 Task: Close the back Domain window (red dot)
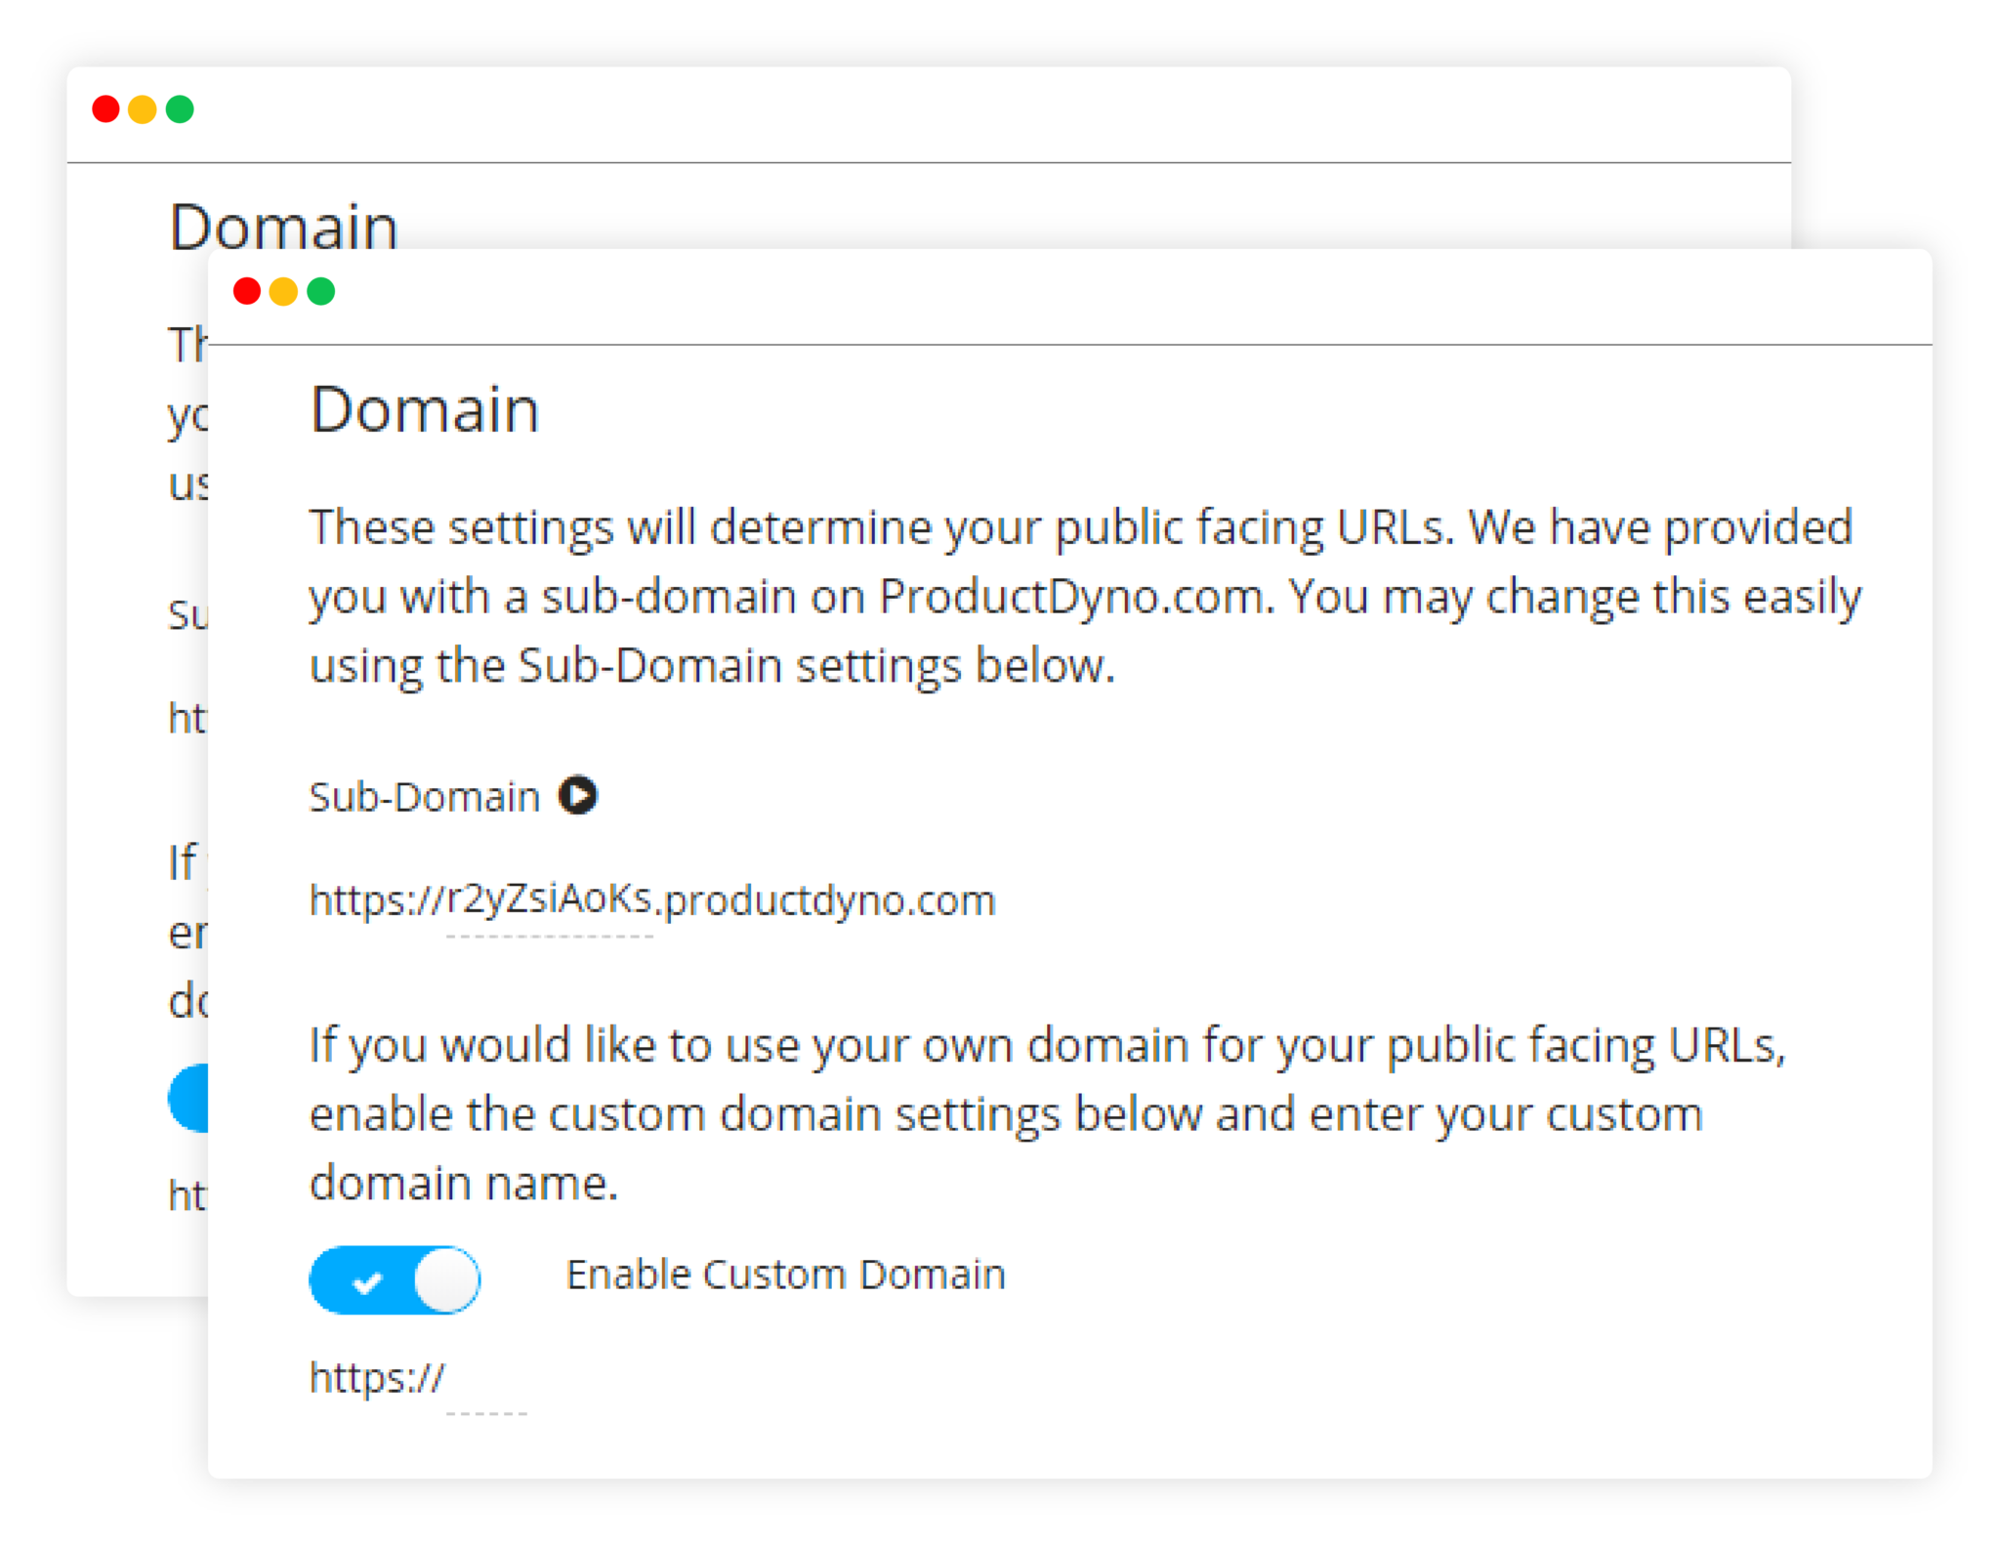coord(105,109)
